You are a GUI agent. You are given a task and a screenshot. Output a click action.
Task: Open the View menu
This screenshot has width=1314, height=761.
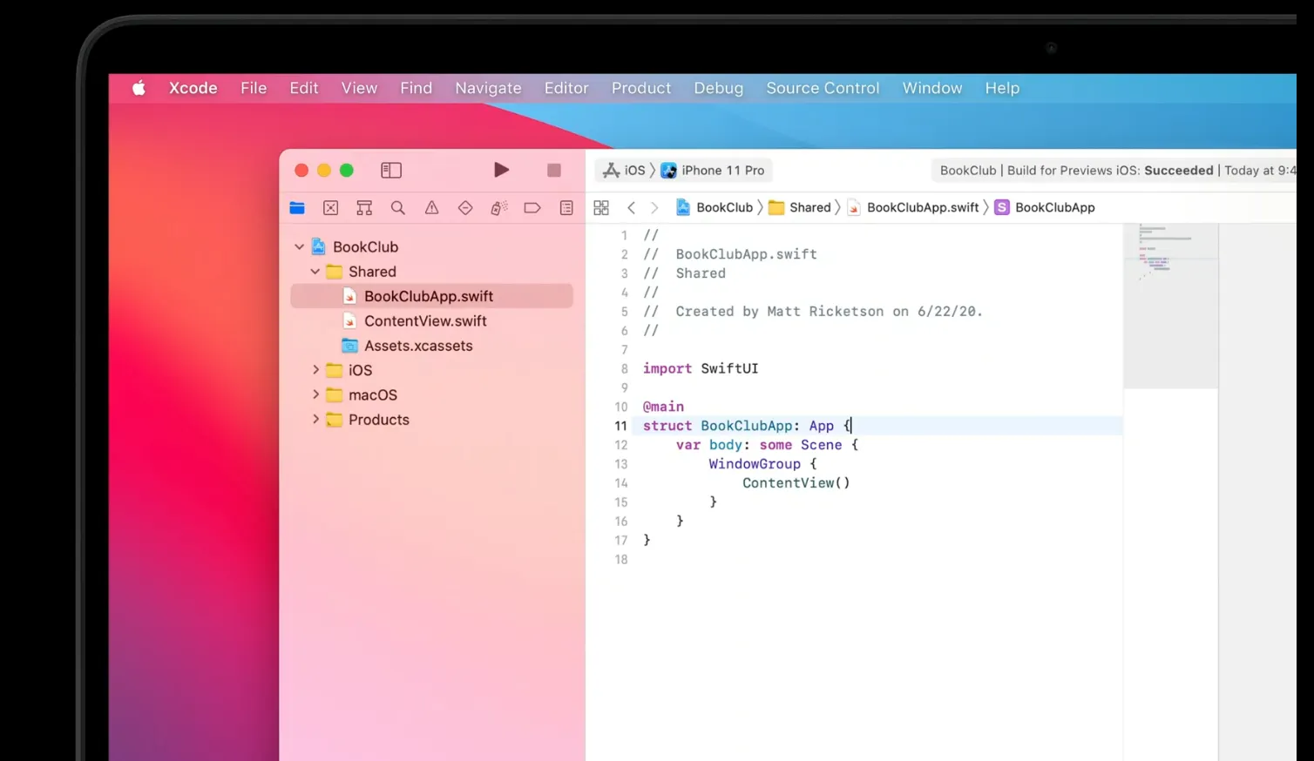coord(359,88)
